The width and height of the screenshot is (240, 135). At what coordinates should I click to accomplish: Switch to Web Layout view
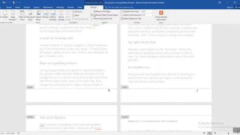[215, 133]
